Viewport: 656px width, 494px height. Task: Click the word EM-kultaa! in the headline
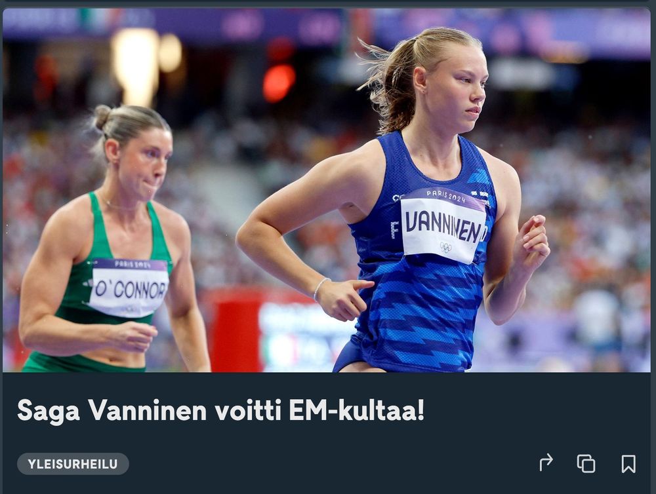pyautogui.click(x=356, y=410)
